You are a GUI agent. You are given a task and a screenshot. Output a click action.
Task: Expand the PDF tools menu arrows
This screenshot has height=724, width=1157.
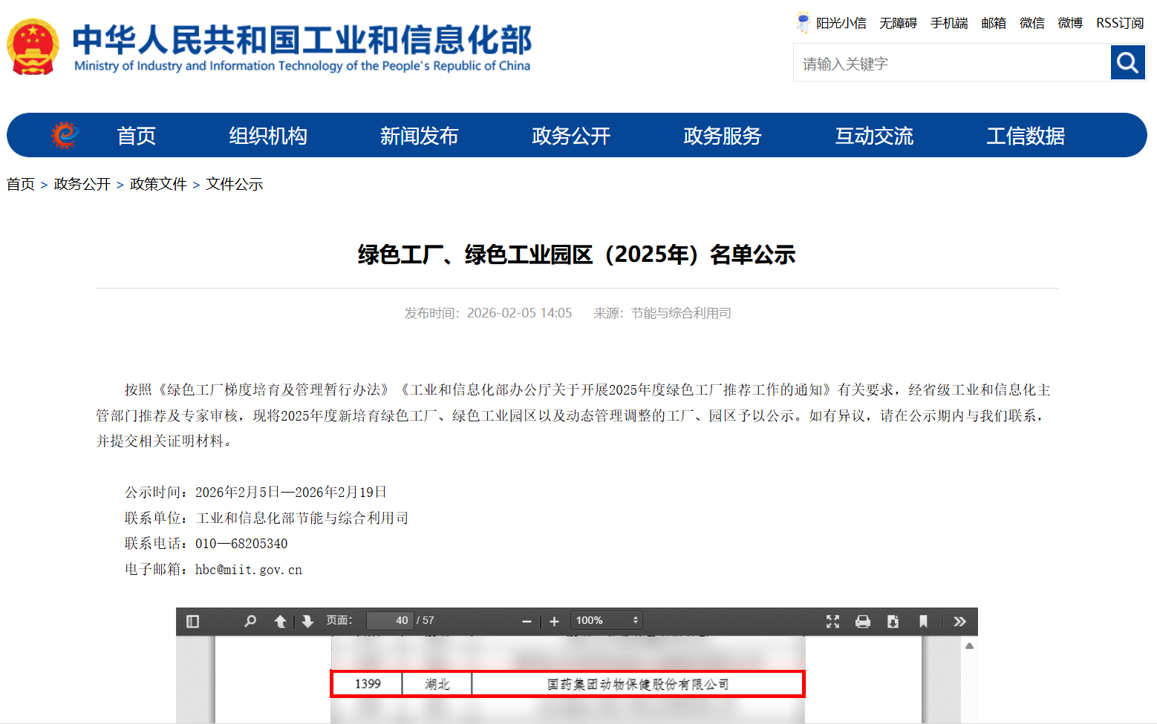959,622
